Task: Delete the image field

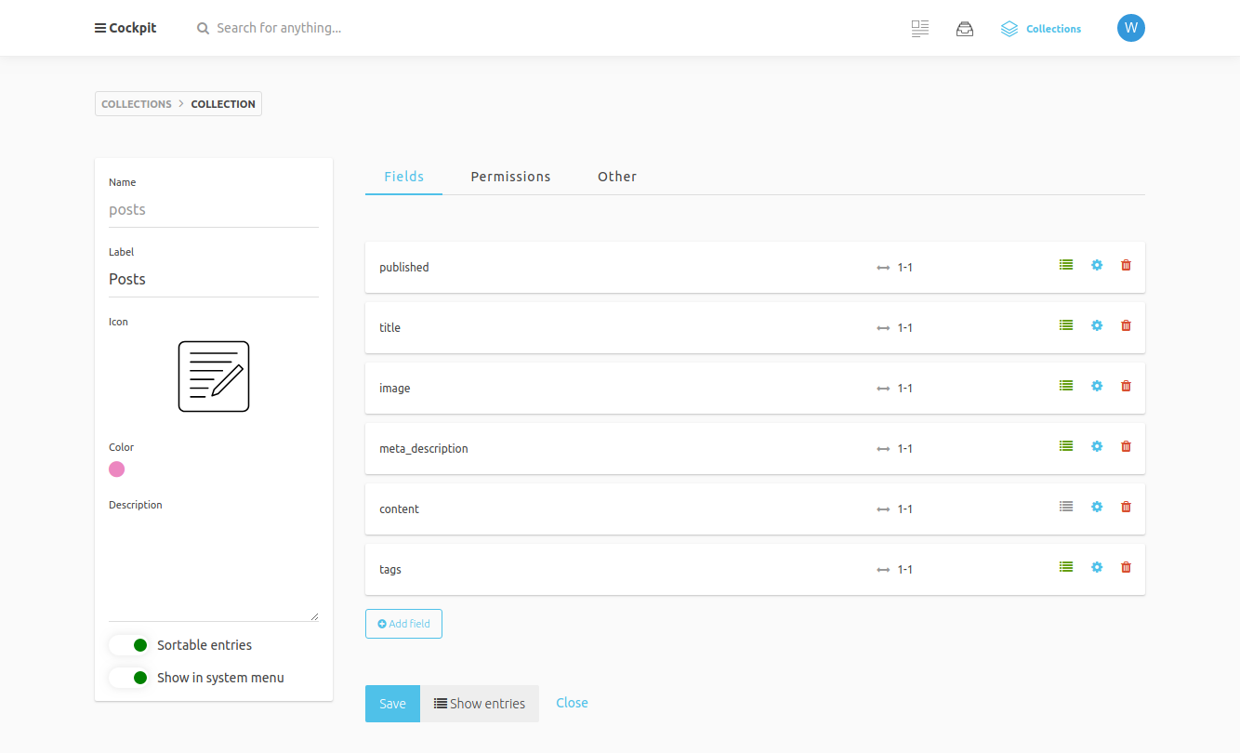Action: click(x=1126, y=386)
